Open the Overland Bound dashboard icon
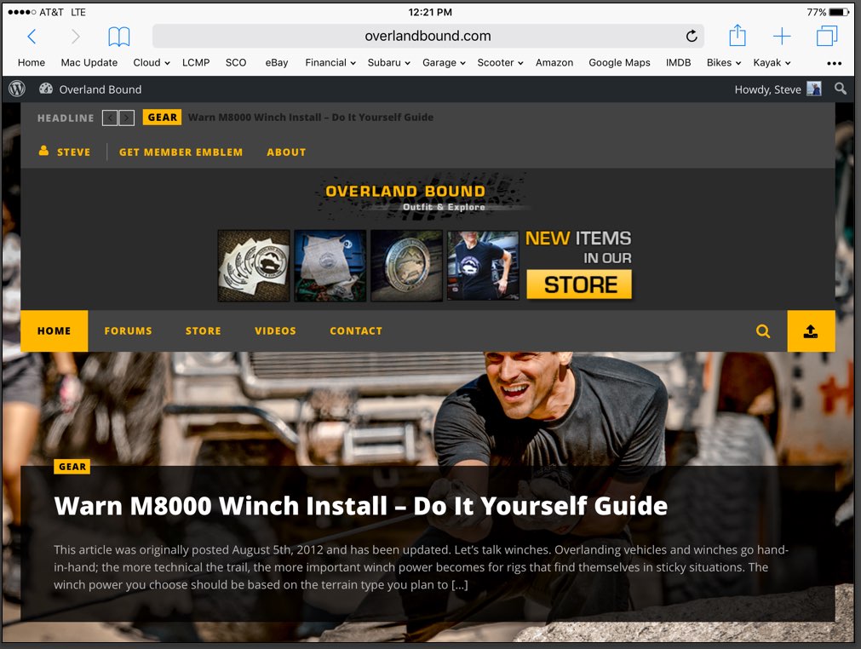Viewport: 861px width, 649px height. click(46, 89)
